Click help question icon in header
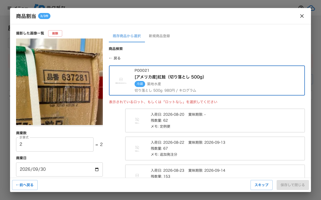The width and height of the screenshot is (321, 200). click(301, 8)
